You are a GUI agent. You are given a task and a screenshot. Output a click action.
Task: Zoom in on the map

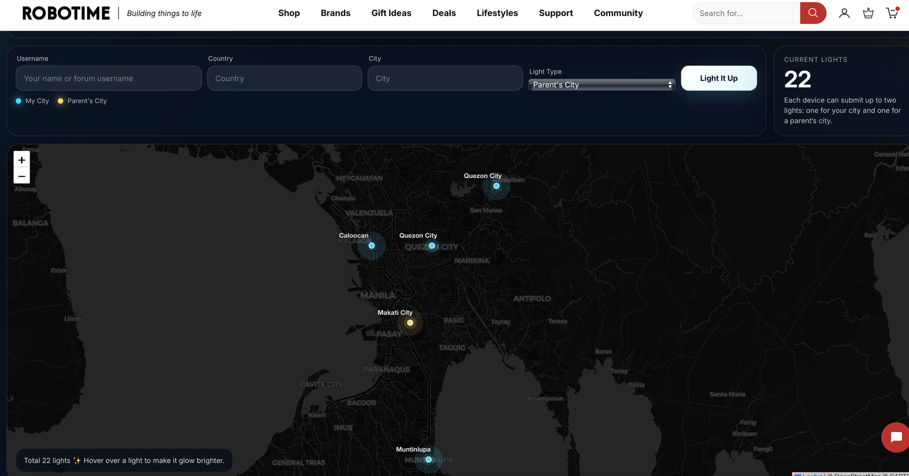pyautogui.click(x=22, y=160)
